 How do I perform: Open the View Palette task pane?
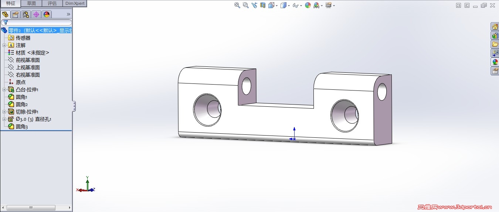coord(495,53)
